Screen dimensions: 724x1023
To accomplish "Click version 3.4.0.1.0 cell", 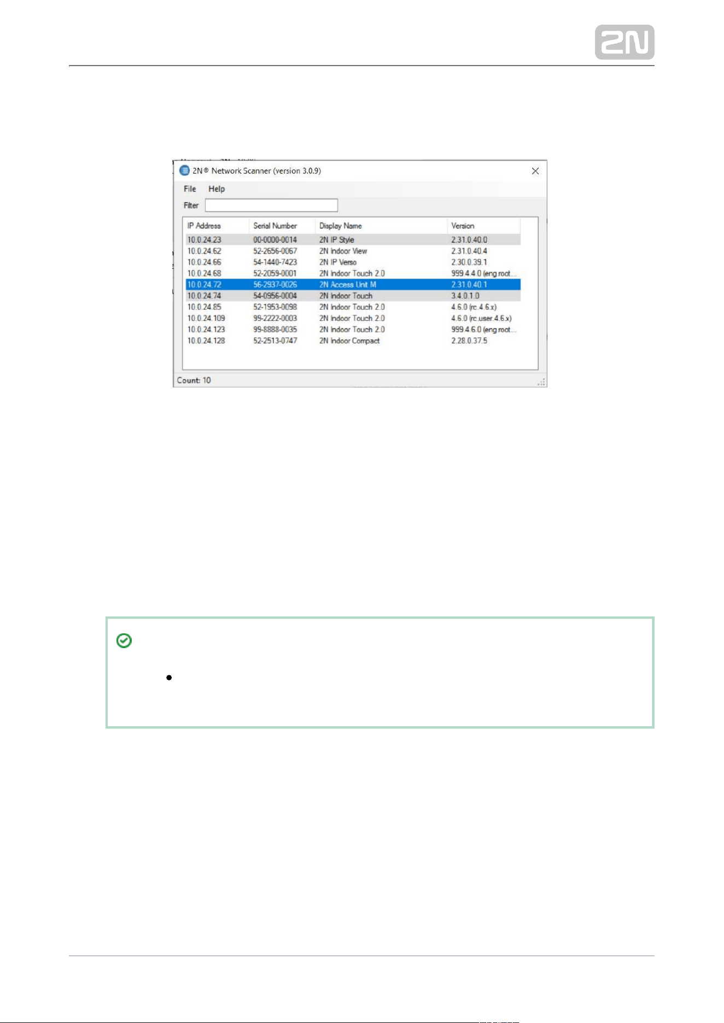I will click(x=465, y=296).
